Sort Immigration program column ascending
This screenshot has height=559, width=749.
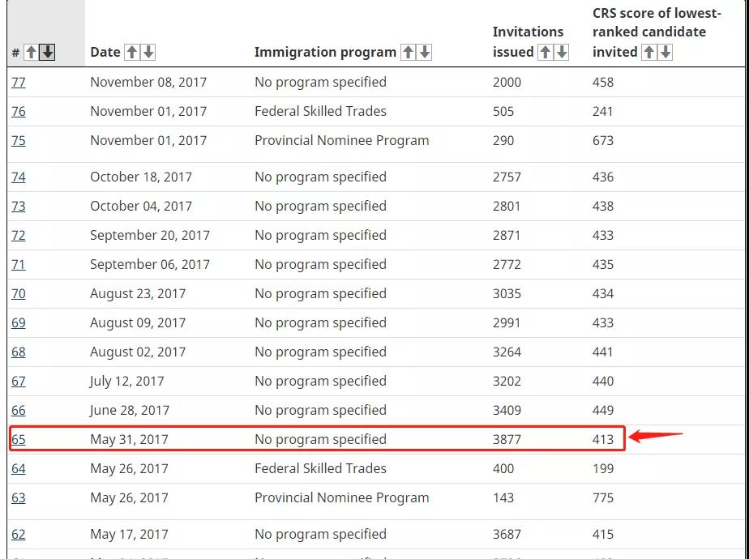[x=408, y=53]
